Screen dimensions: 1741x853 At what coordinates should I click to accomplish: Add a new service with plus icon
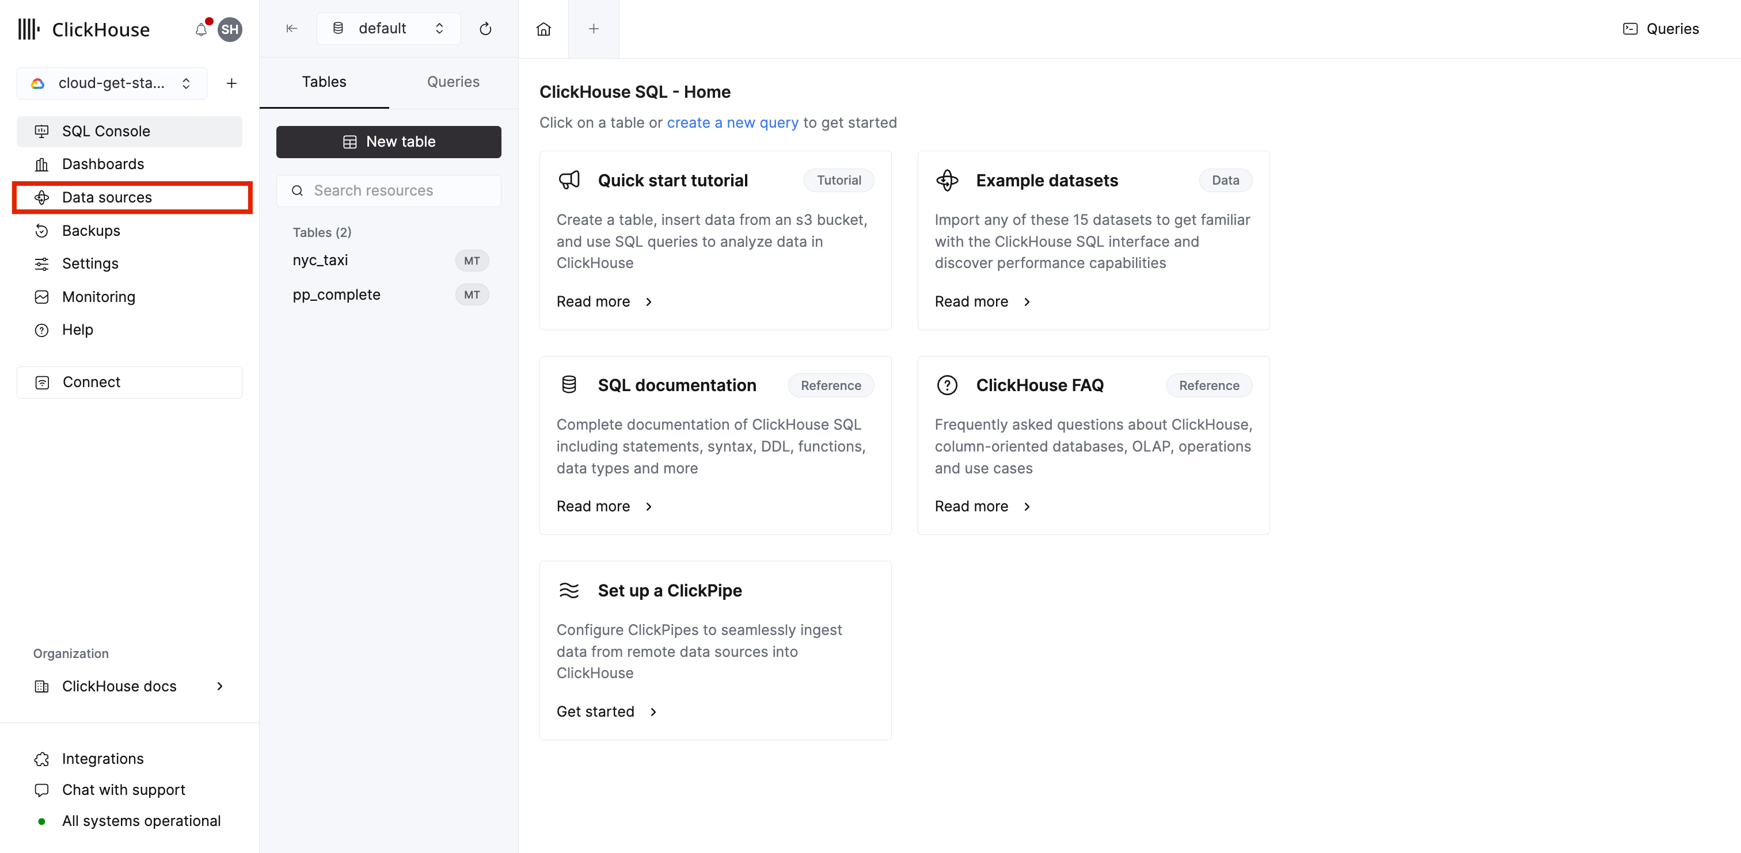pyautogui.click(x=231, y=83)
